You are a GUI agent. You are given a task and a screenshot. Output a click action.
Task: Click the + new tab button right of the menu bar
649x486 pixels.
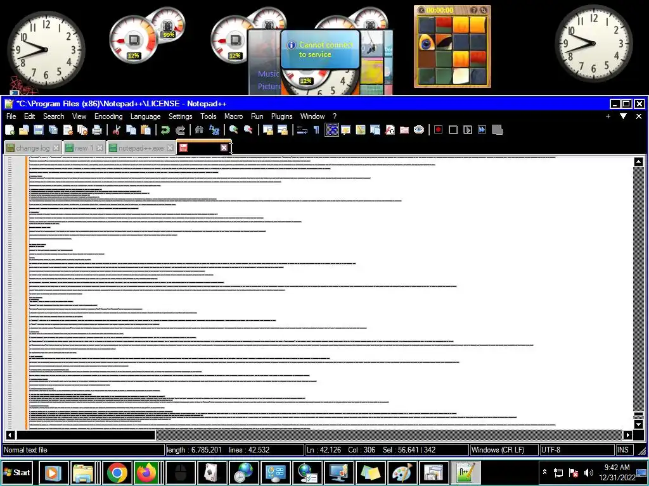(x=608, y=116)
